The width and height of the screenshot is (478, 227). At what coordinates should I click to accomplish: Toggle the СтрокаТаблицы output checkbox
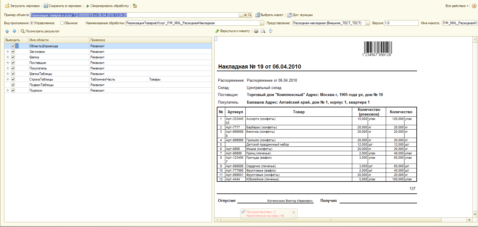tap(13, 79)
